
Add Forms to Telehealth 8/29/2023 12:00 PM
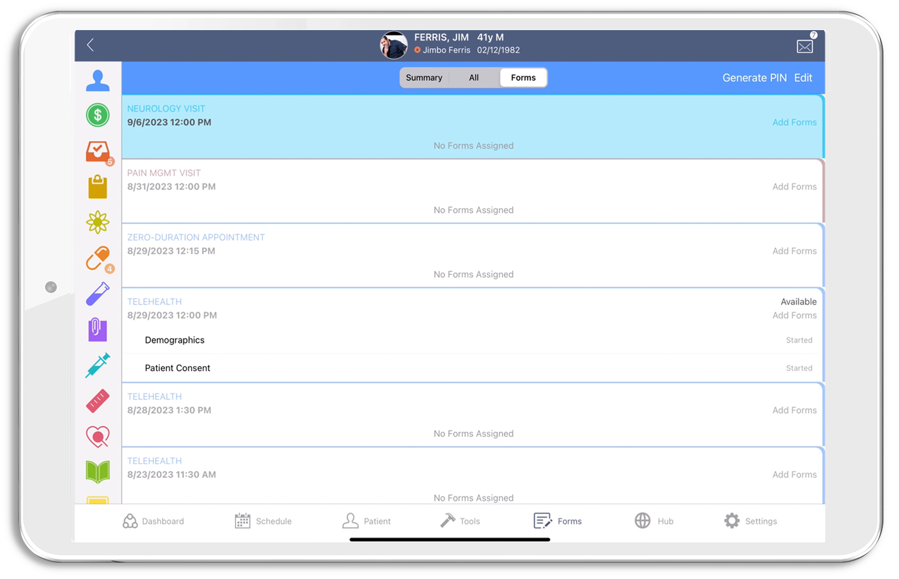[x=794, y=315]
